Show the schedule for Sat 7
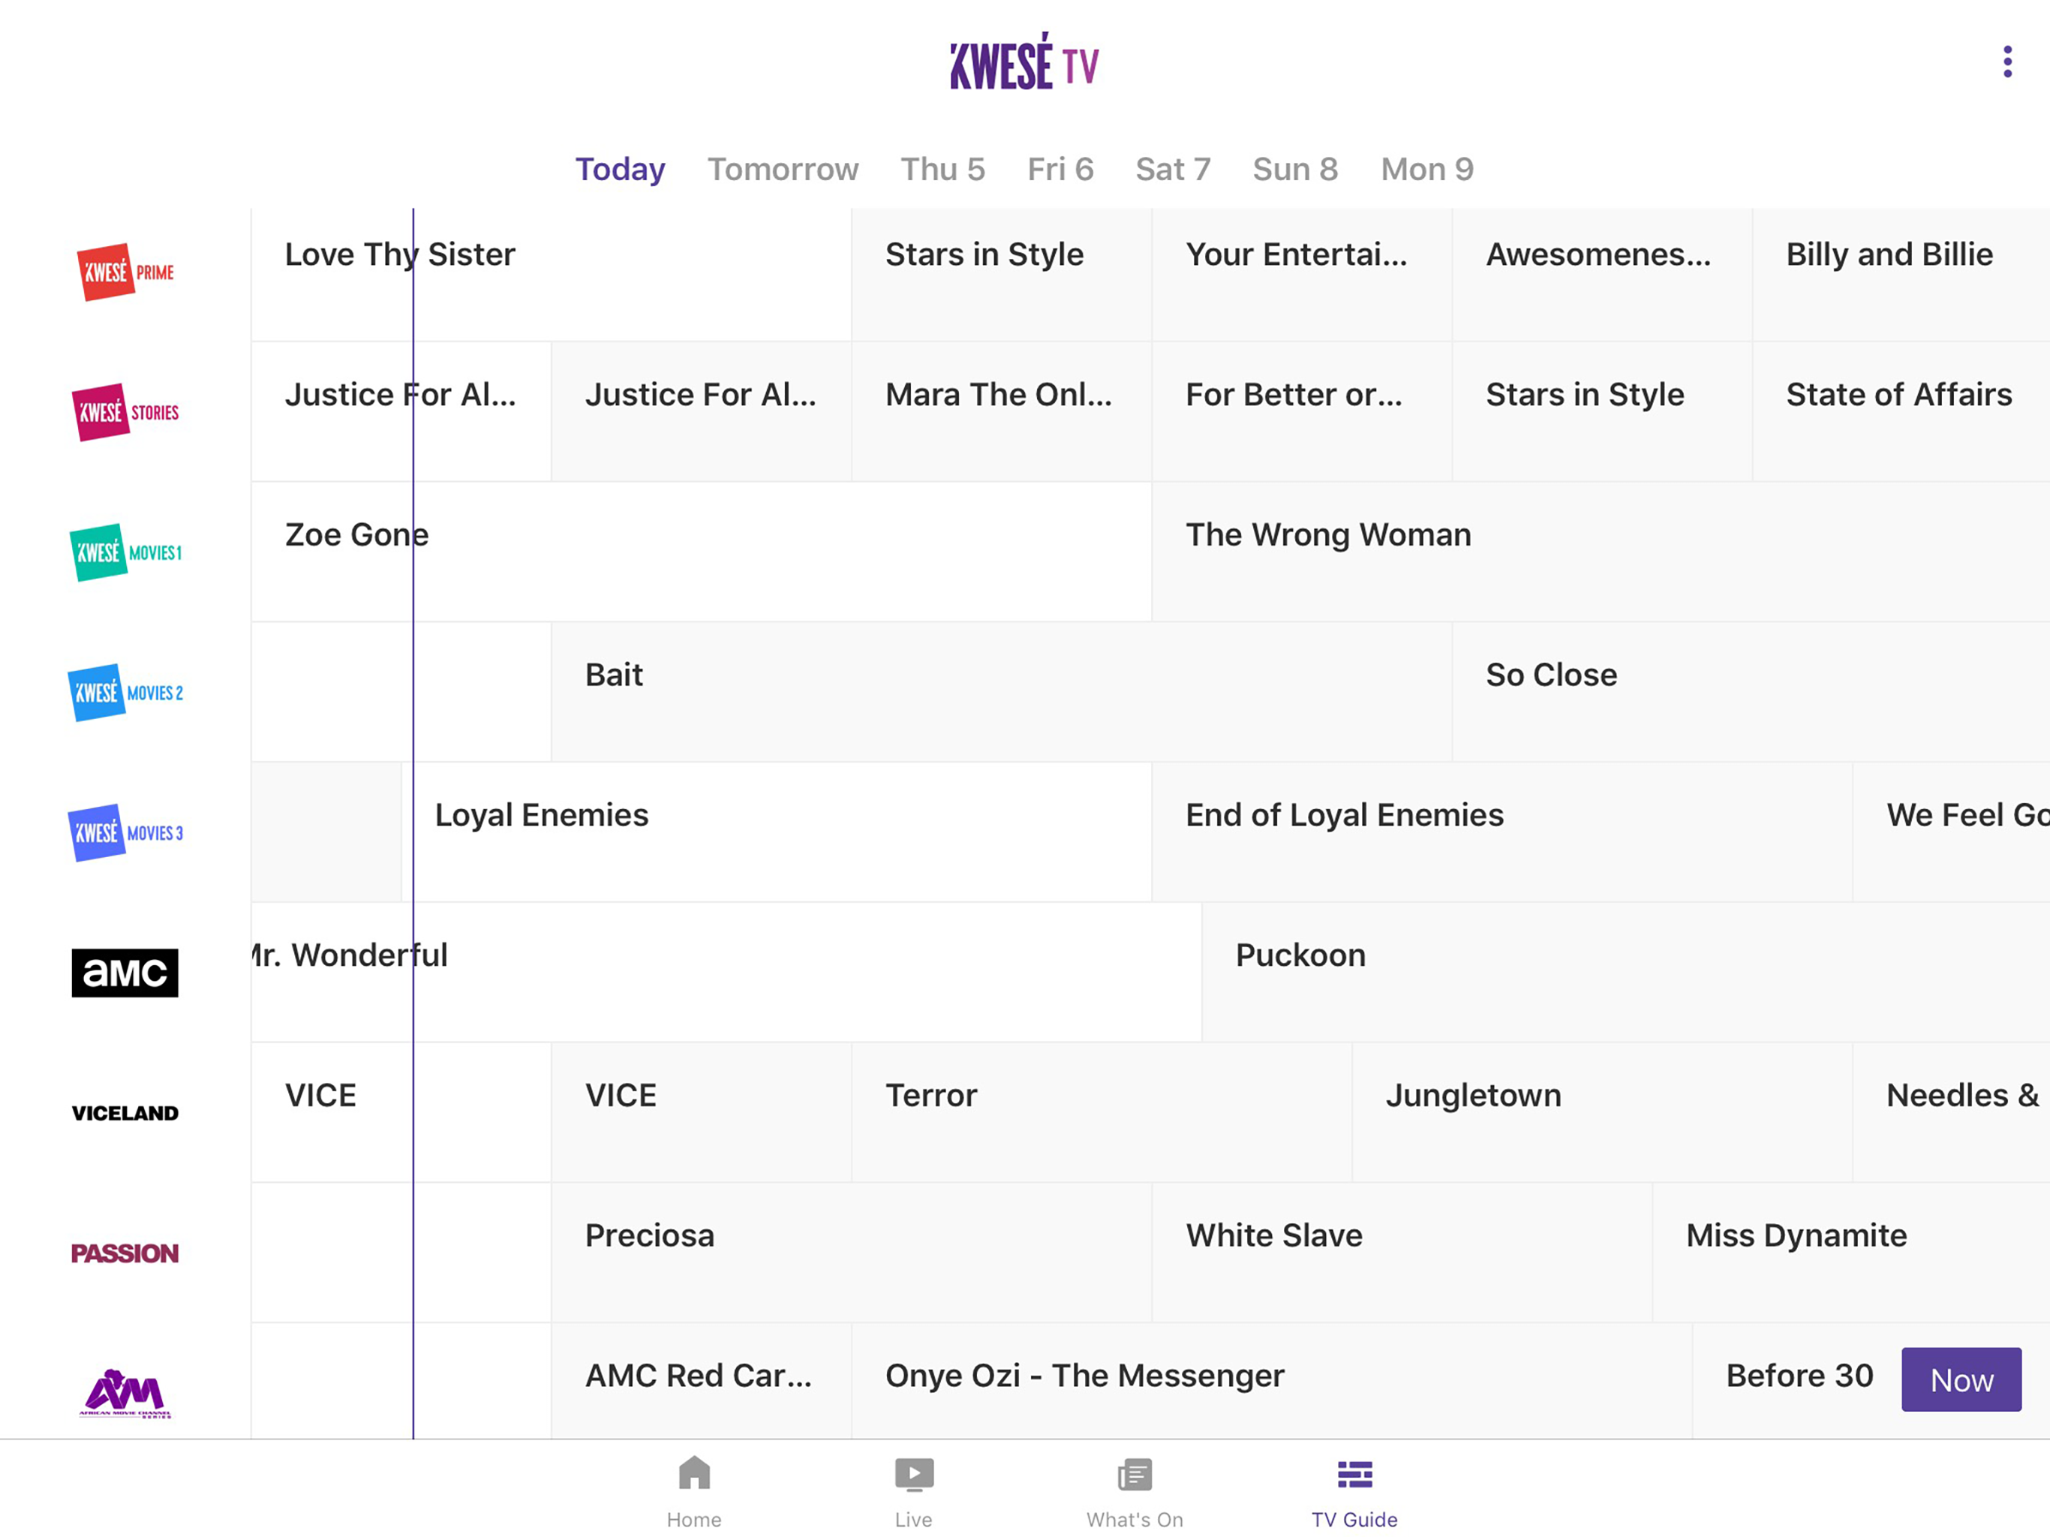The height and width of the screenshot is (1537, 2050). click(1172, 169)
